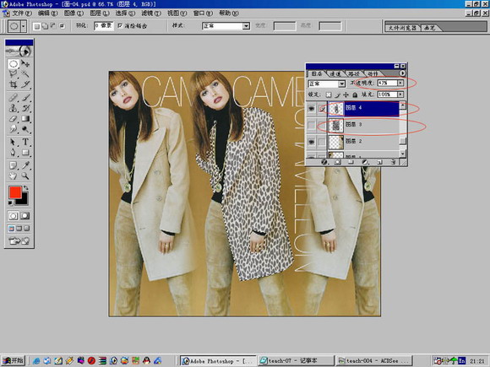Select the Healing Brush tool
Viewport: 490px width, 367px height.
pyautogui.click(x=14, y=98)
